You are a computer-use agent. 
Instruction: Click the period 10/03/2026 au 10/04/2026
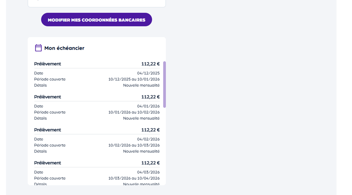point(134,178)
